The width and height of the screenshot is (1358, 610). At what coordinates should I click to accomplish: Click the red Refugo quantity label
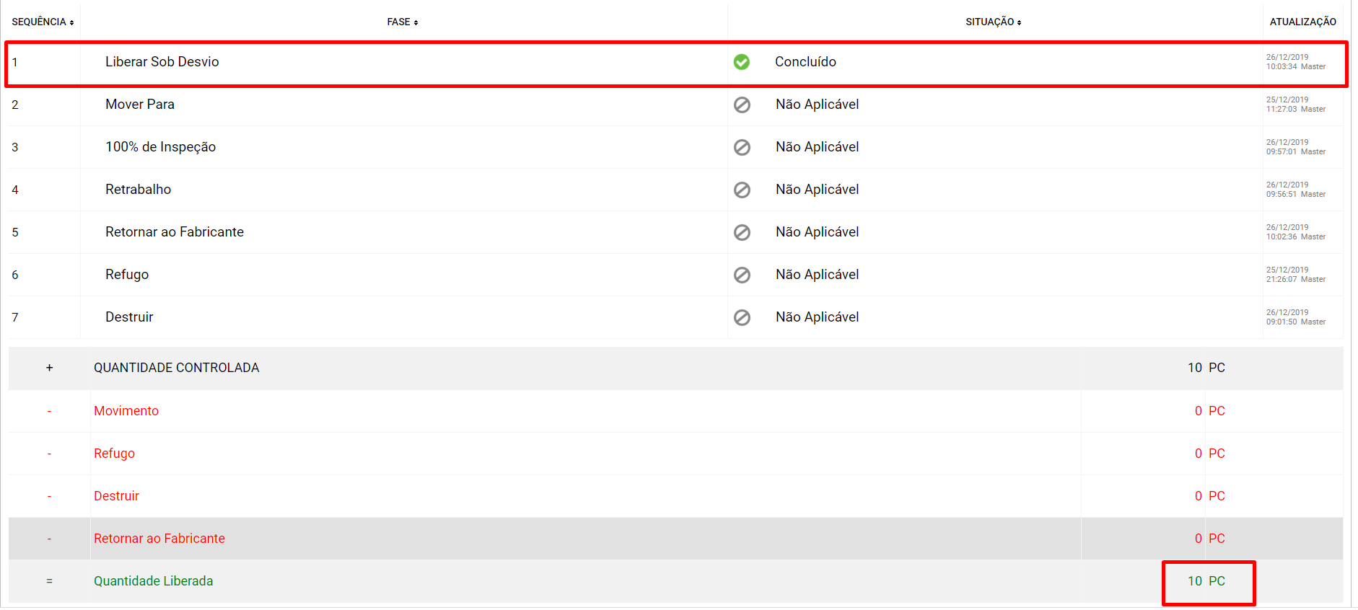114,454
